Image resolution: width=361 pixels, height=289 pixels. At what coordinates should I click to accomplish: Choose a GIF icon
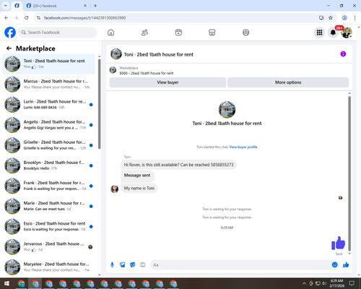coord(143,265)
